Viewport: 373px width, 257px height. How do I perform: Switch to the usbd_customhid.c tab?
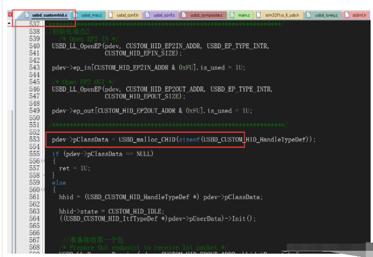[46, 15]
